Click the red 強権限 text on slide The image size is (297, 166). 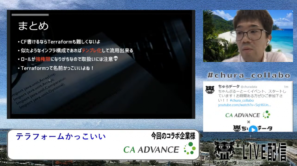[43, 59]
